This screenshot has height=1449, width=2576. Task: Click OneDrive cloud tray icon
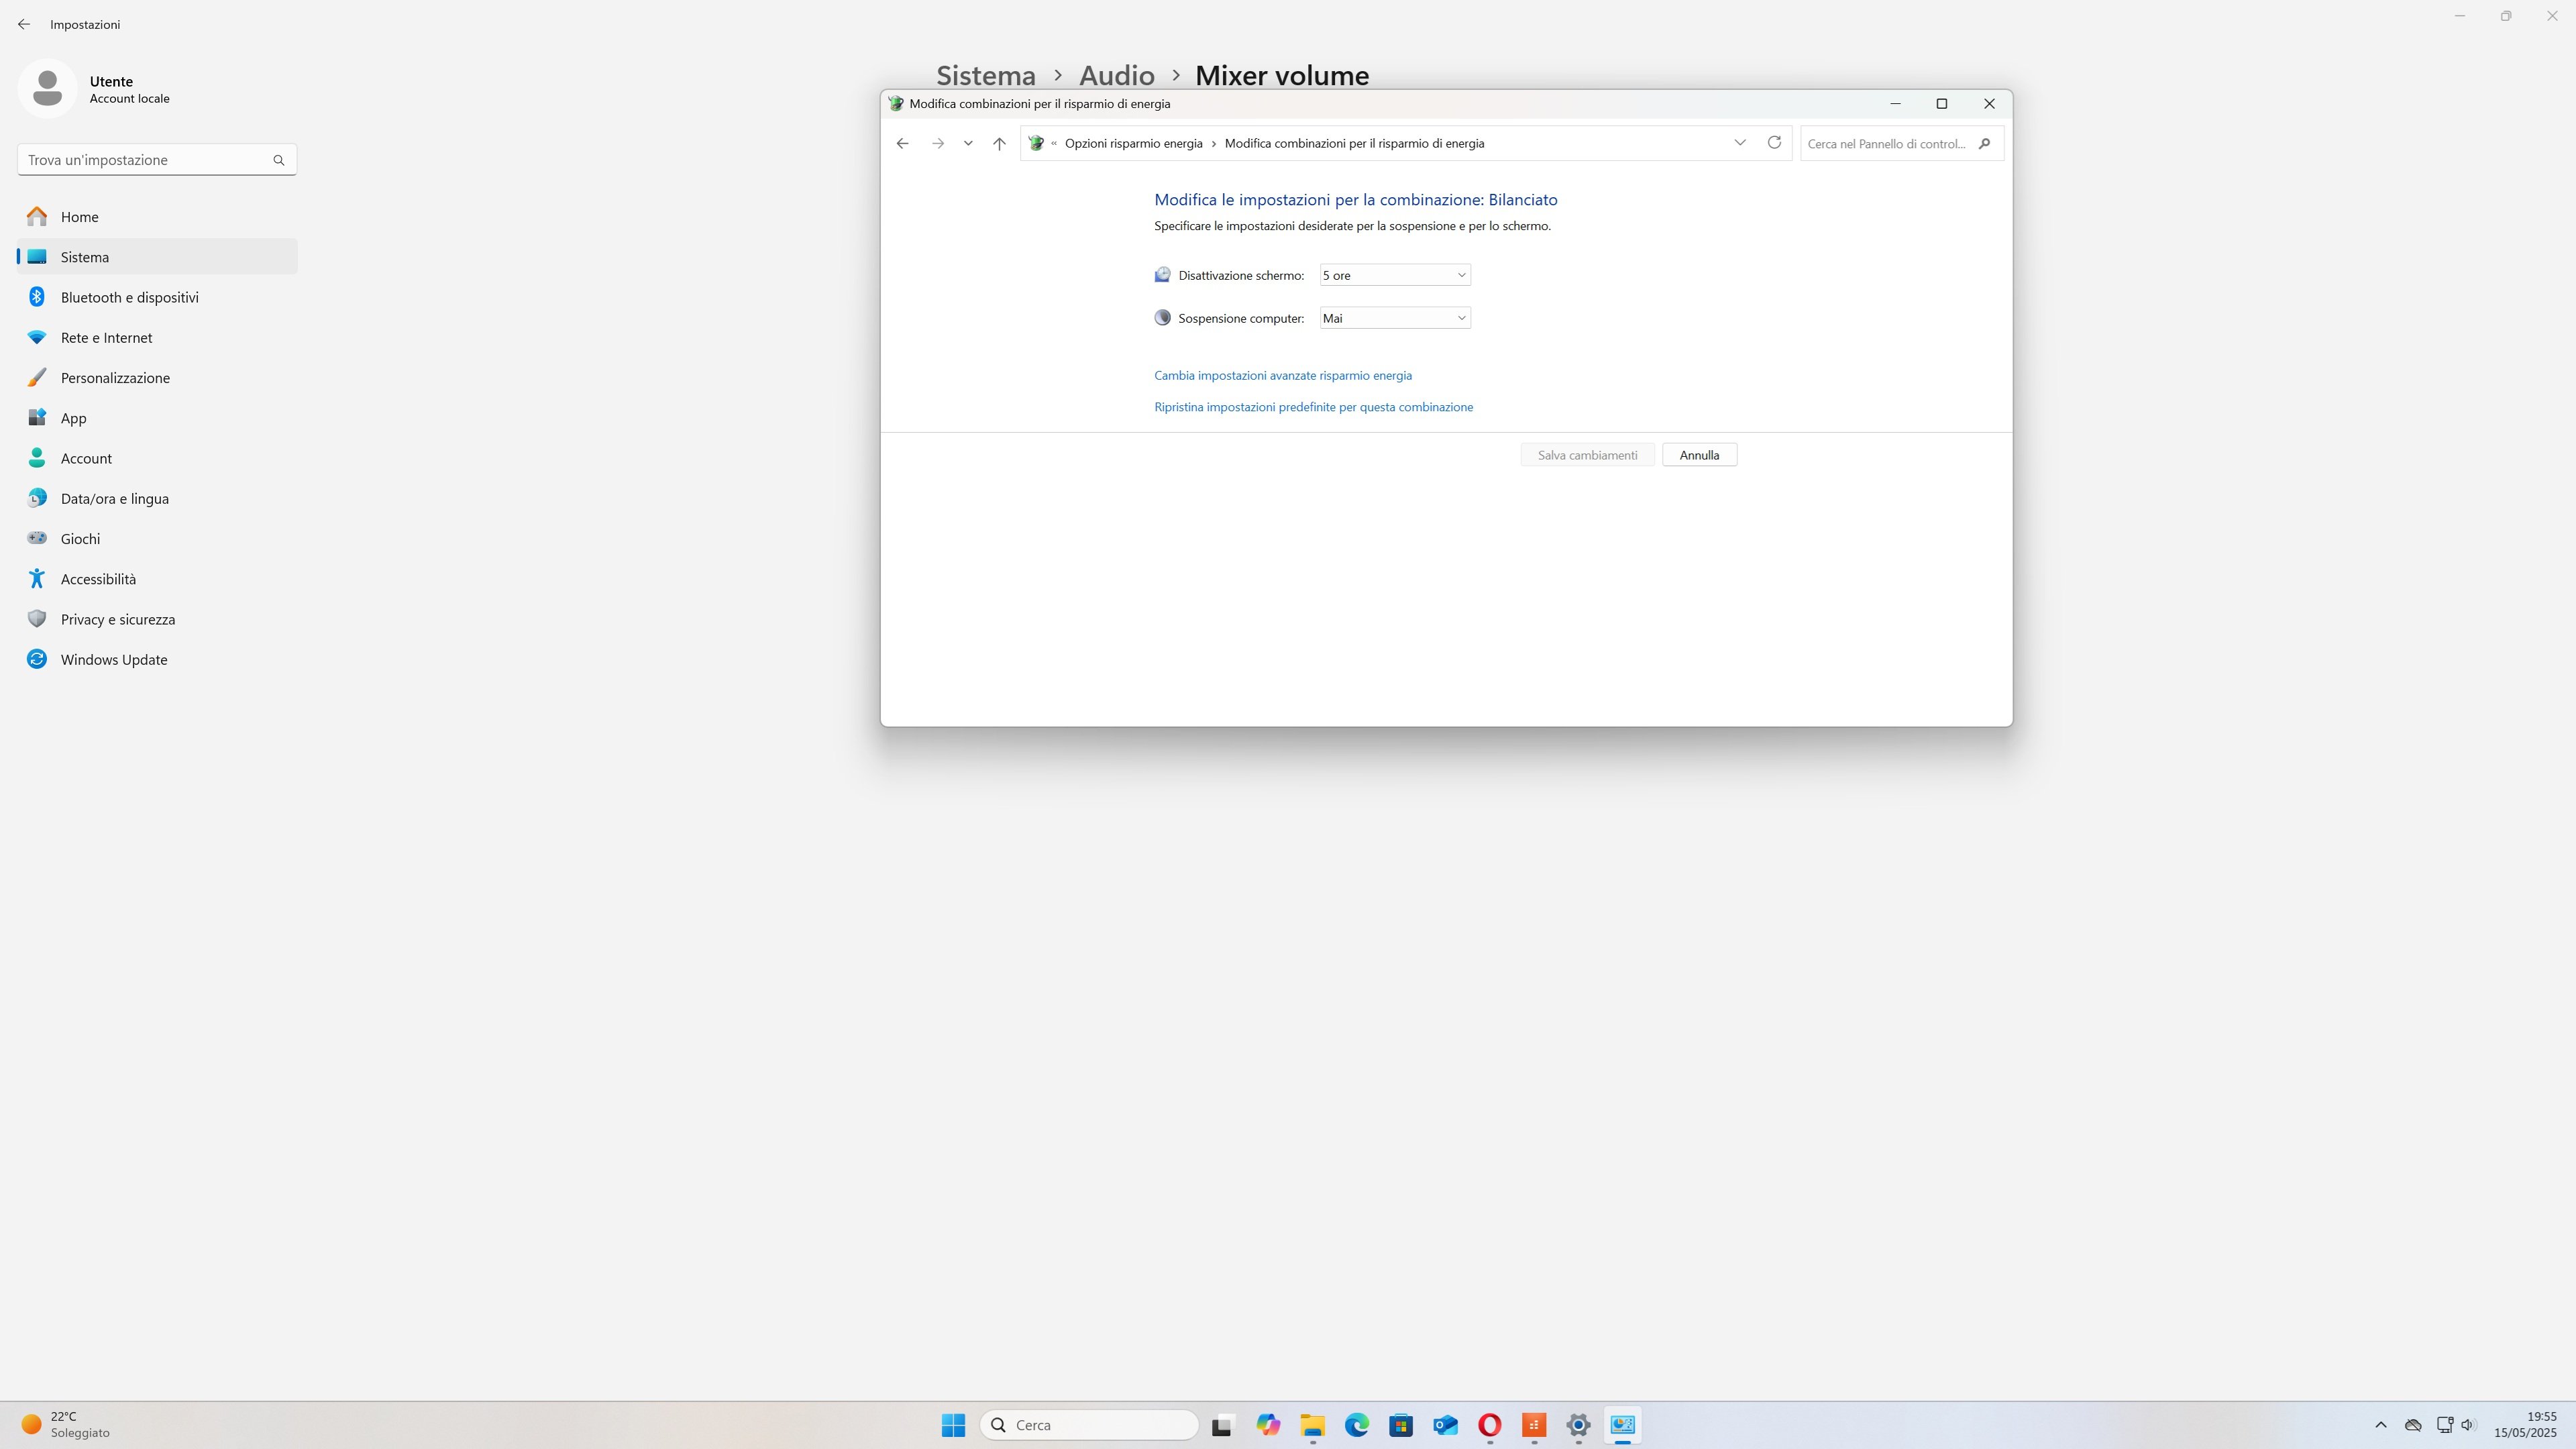coord(2412,1425)
